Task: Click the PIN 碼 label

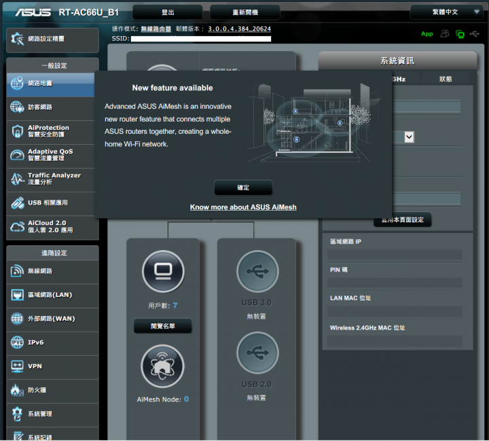Action: (x=339, y=270)
